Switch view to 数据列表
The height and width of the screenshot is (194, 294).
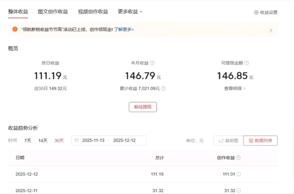(261, 140)
